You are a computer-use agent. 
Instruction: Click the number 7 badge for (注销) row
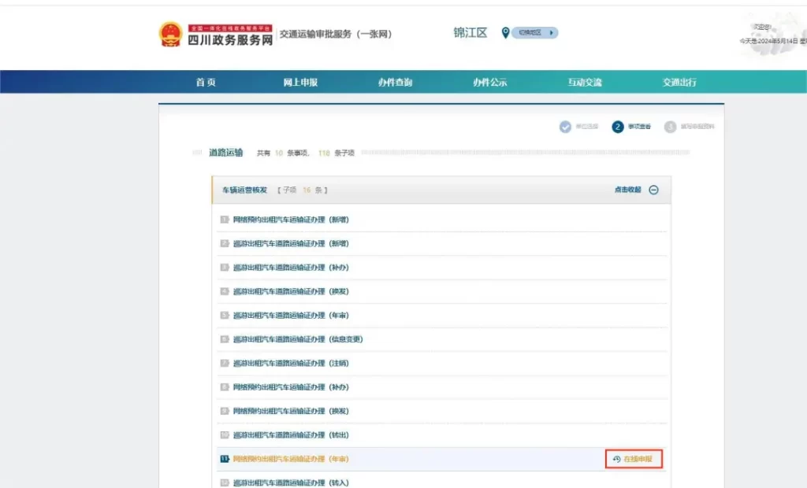pos(225,363)
